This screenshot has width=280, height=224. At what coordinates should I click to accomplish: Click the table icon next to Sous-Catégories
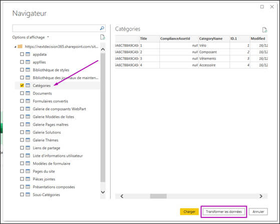point(28,194)
